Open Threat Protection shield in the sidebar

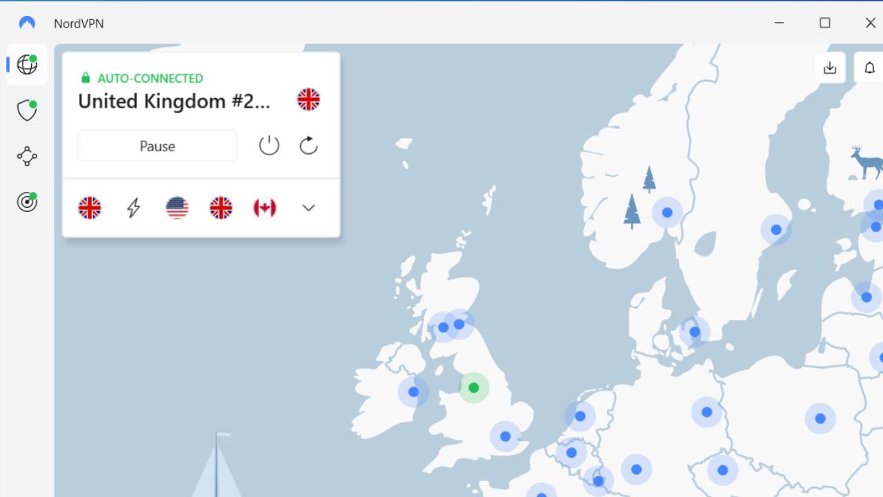[27, 110]
